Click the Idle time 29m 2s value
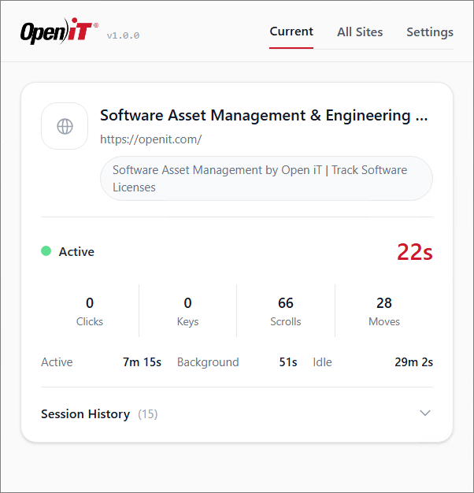This screenshot has width=474, height=493. (413, 362)
